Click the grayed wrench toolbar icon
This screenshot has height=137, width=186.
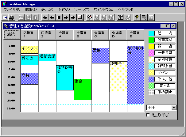[127, 17]
